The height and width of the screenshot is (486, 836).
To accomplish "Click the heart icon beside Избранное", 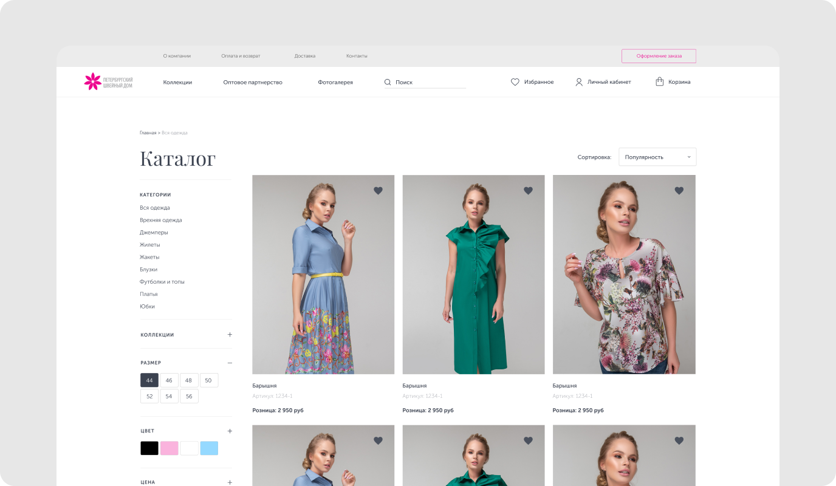I will 515,82.
